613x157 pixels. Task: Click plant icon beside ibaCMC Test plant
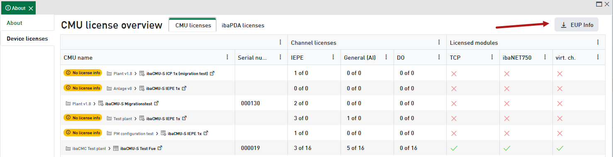click(68, 148)
